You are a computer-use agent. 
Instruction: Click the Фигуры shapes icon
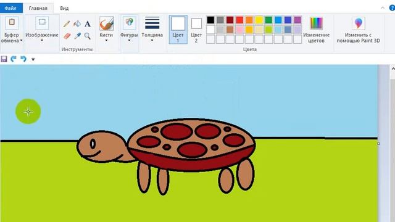[129, 23]
